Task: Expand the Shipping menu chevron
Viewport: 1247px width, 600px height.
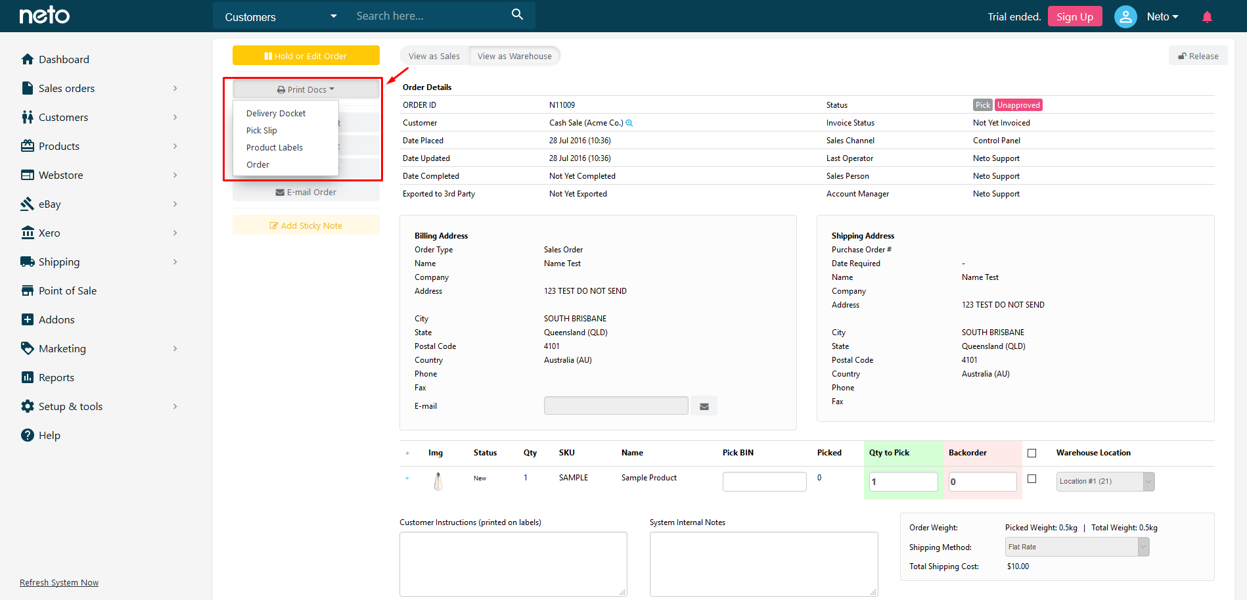Action: click(x=175, y=262)
